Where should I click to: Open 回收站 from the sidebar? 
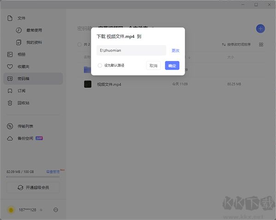coord(23,103)
